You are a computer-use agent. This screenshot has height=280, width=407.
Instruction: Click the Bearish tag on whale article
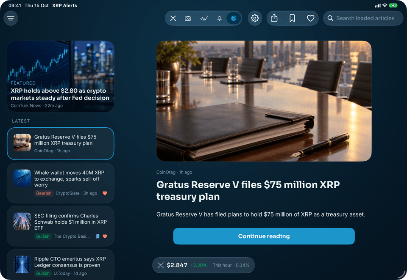(x=44, y=193)
